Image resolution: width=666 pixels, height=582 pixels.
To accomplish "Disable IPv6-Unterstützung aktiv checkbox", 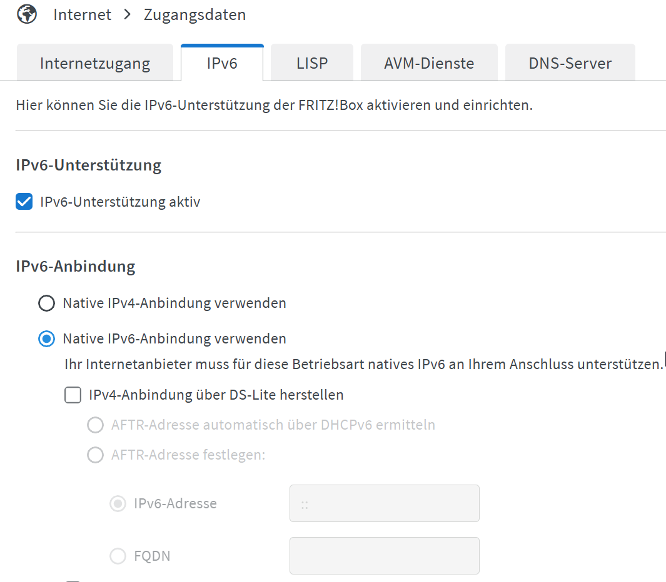I will tap(24, 202).
